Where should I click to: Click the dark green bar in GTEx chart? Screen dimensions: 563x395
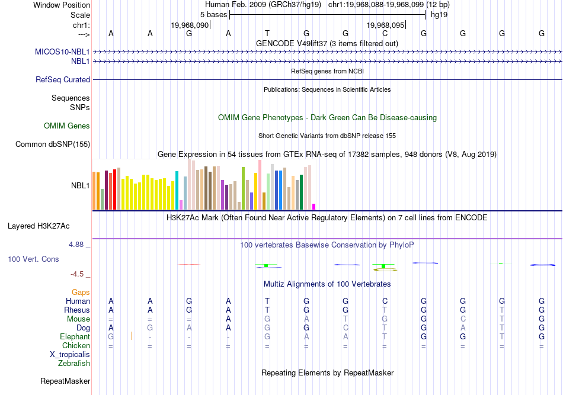tap(301, 192)
